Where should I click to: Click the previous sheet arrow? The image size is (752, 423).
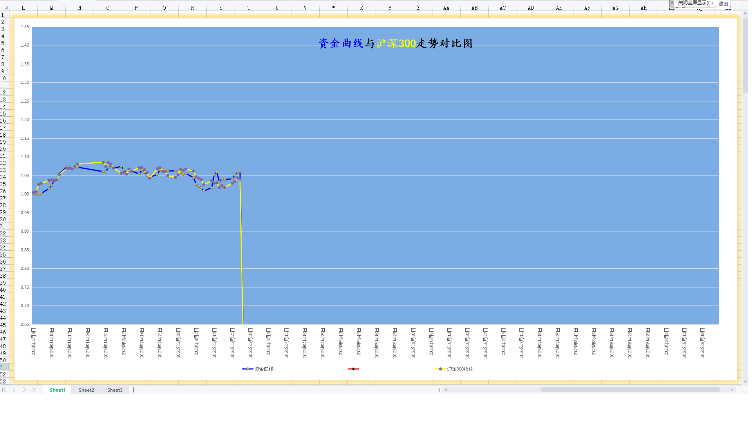pyautogui.click(x=14, y=390)
